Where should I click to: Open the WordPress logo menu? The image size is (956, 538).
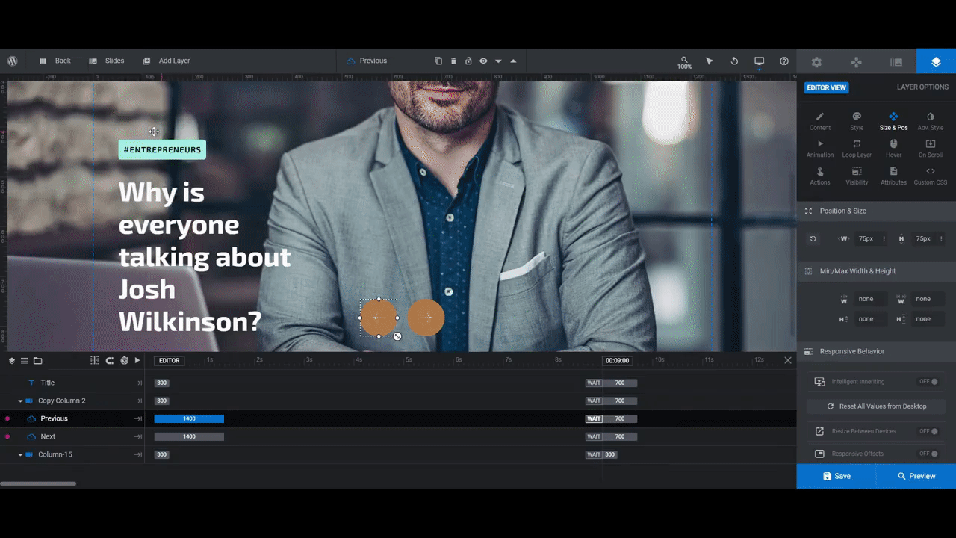coord(13,61)
